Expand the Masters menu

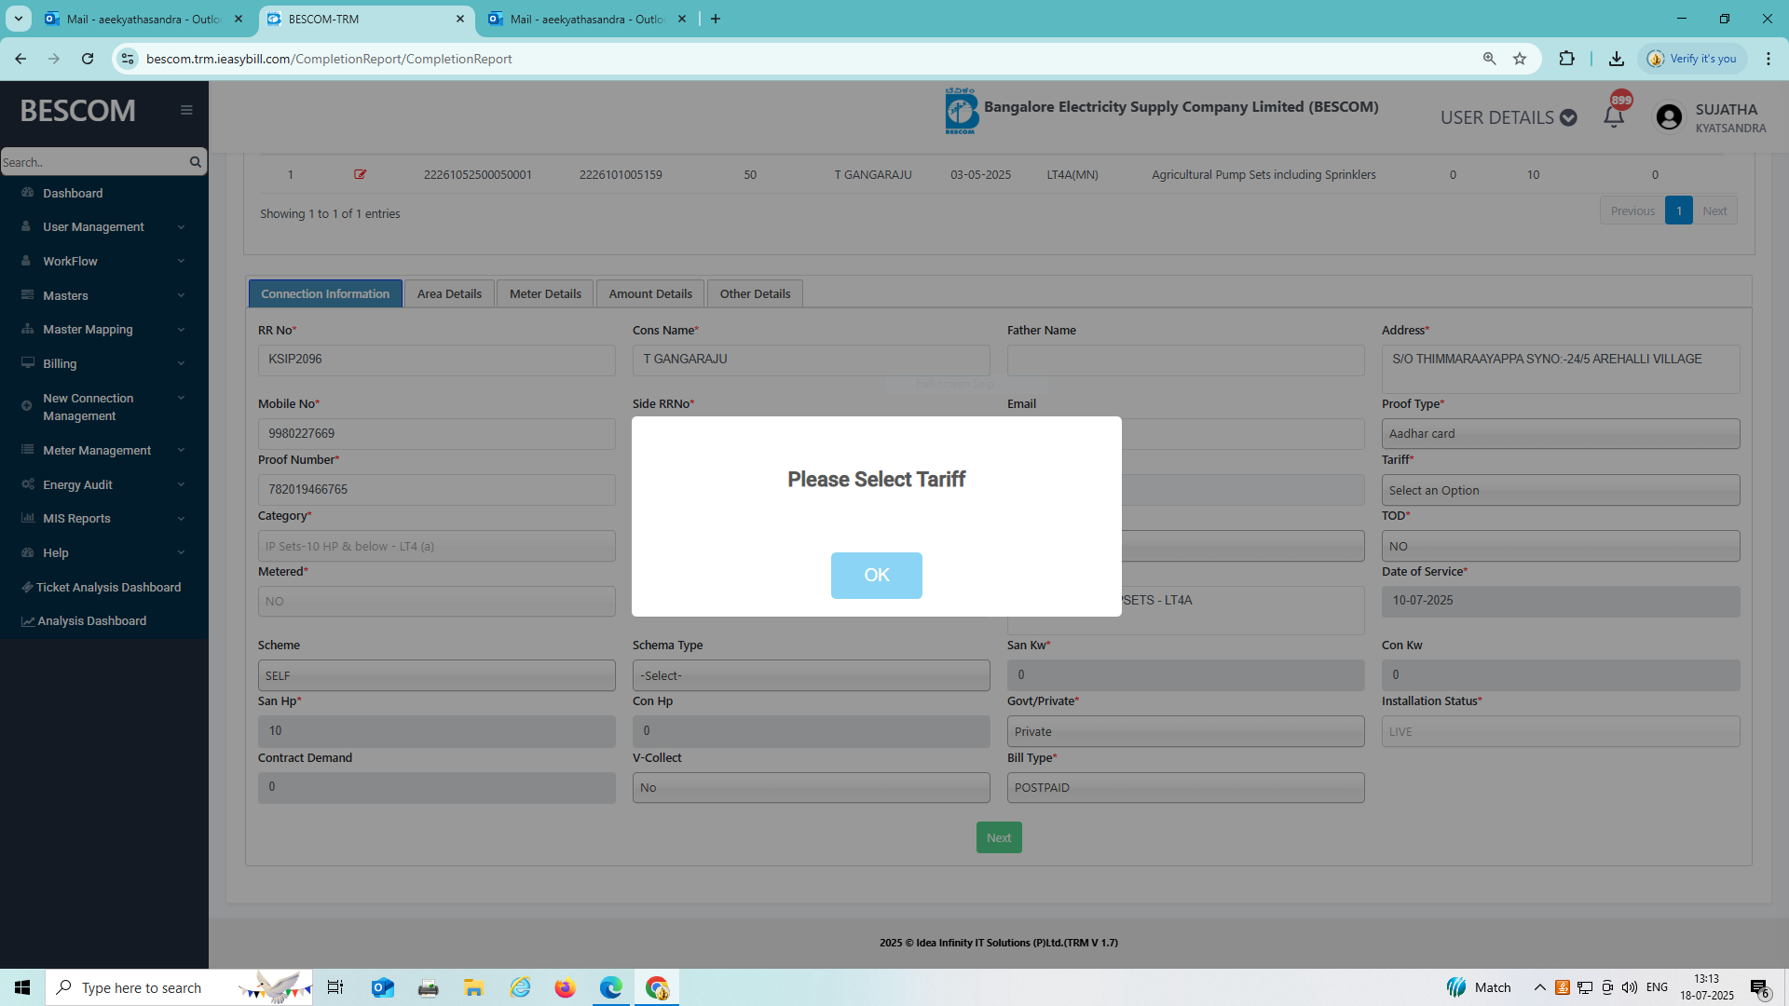coord(103,295)
